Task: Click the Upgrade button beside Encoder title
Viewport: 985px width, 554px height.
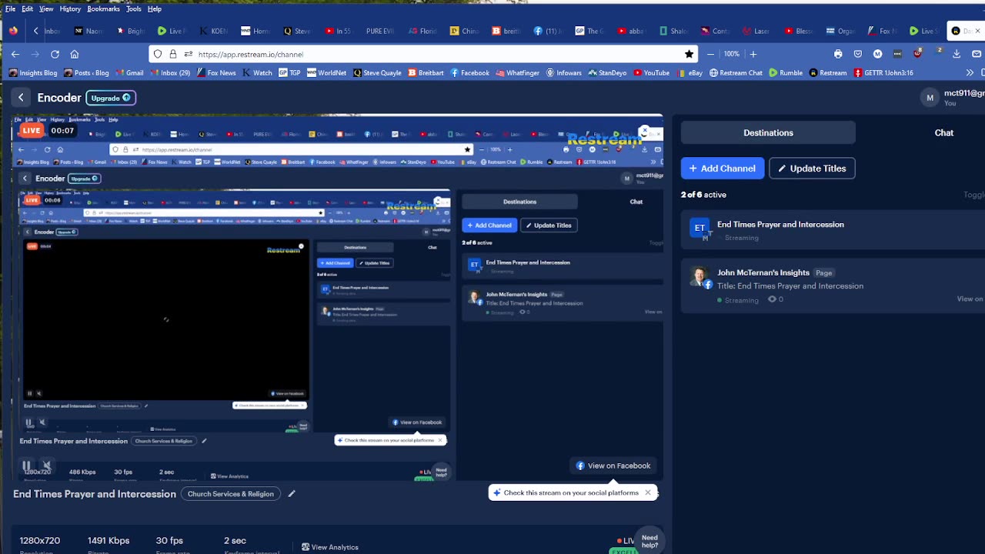Action: pyautogui.click(x=111, y=98)
